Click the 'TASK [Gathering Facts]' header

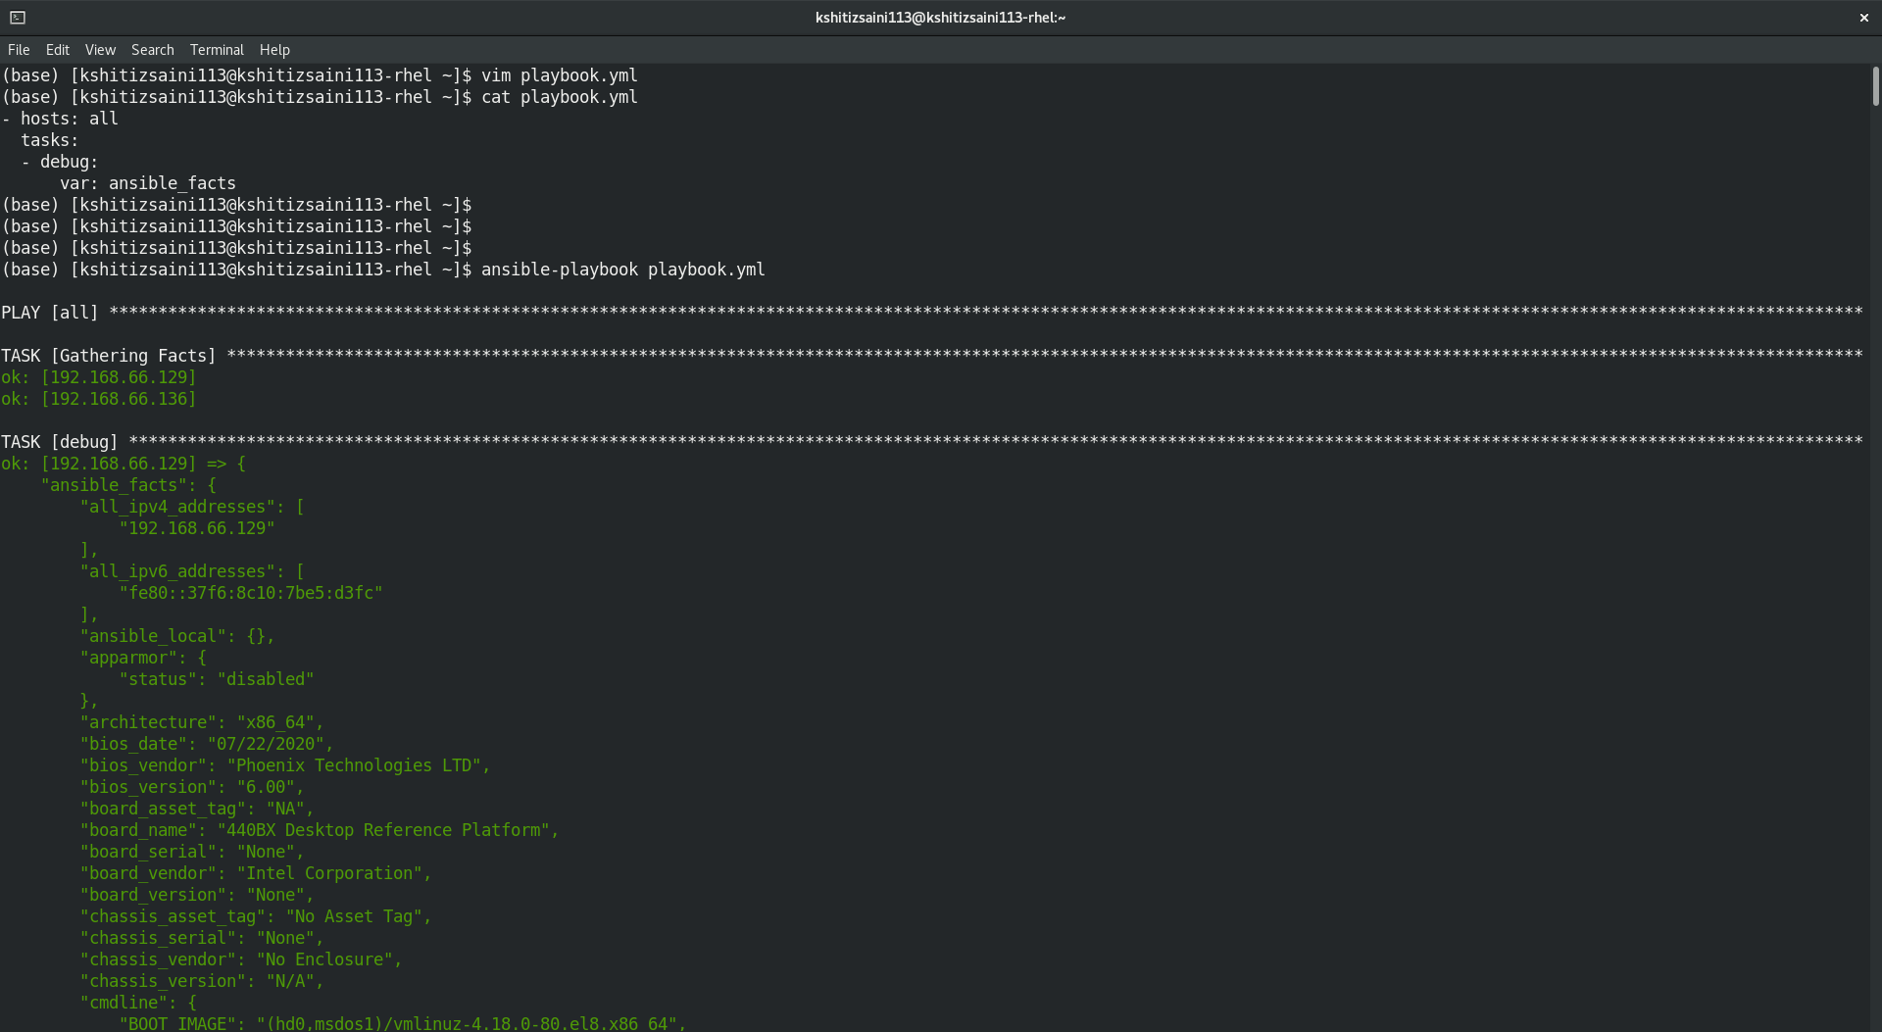tap(108, 356)
